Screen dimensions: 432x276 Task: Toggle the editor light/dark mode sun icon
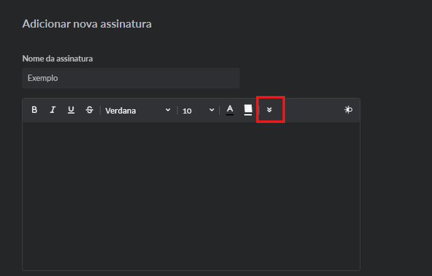point(348,110)
